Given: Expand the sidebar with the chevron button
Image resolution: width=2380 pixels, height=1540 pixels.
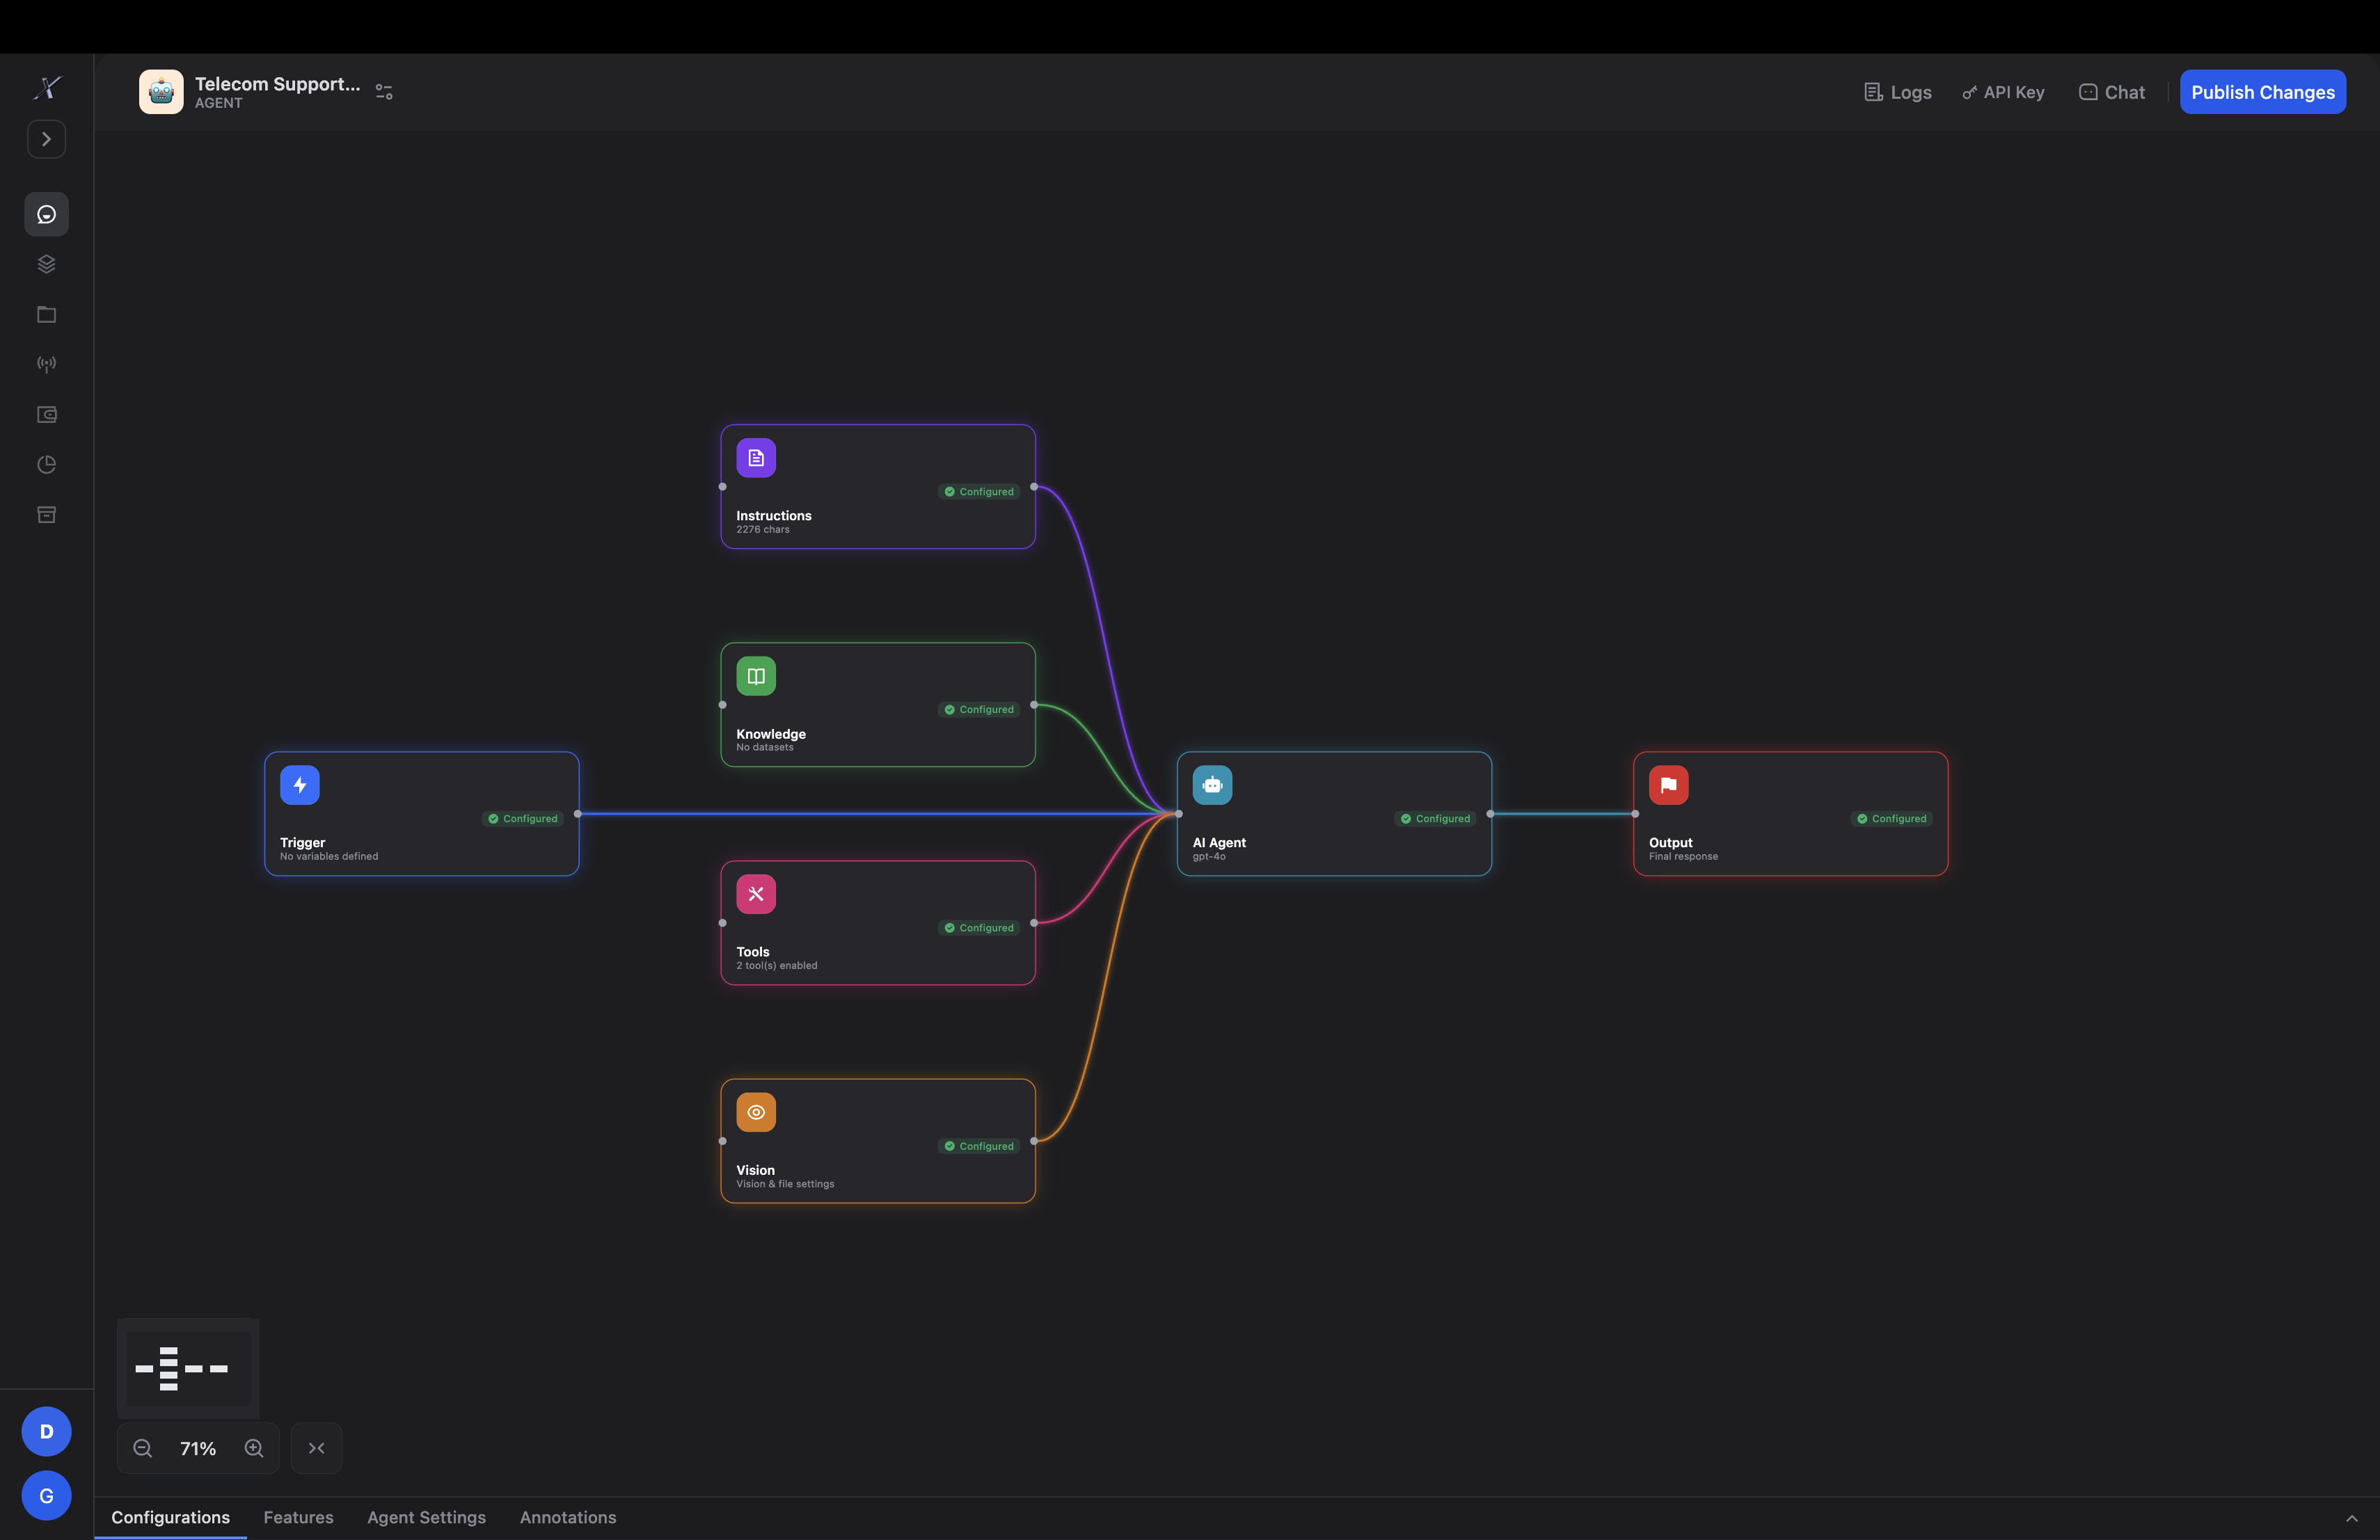Looking at the screenshot, I should click(x=46, y=139).
